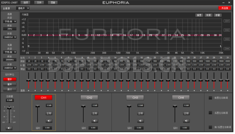Click the bypass dot under band 1
235x134 pixels.
pos(28,91)
